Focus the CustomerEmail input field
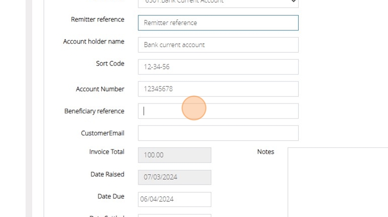This screenshot has width=388, height=217. (x=218, y=133)
